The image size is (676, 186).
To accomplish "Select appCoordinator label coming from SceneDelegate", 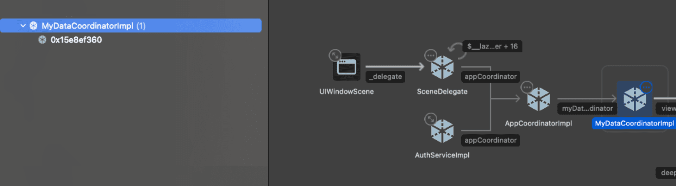I will coord(490,77).
